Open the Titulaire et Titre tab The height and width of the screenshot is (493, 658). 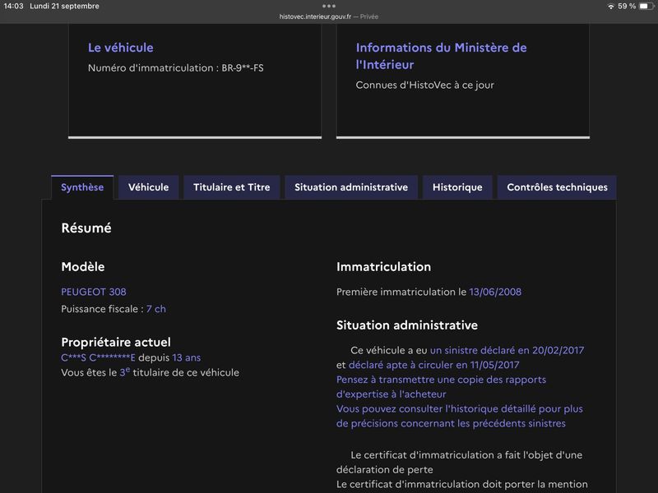pyautogui.click(x=232, y=187)
